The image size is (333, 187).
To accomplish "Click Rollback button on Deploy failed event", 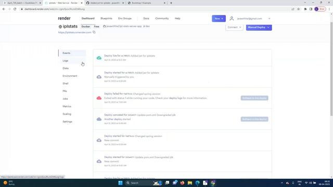I will click(x=254, y=98).
